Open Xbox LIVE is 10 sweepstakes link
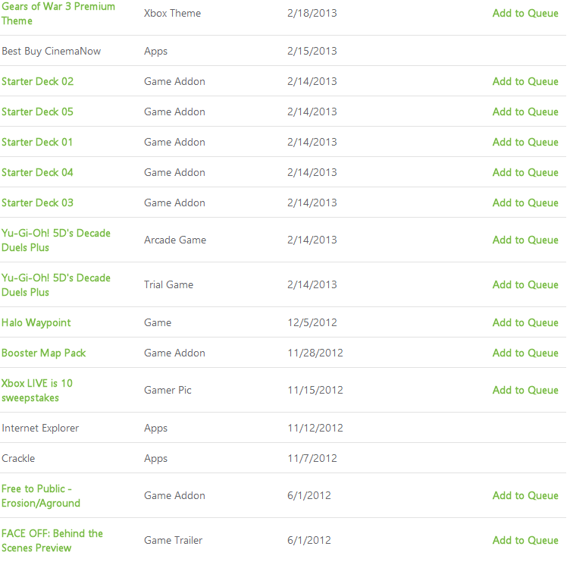This screenshot has width=570, height=562. [x=37, y=391]
